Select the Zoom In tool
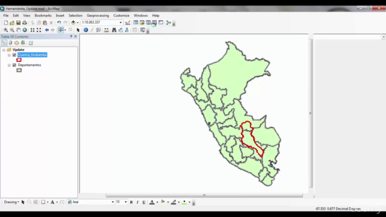 coord(5,30)
